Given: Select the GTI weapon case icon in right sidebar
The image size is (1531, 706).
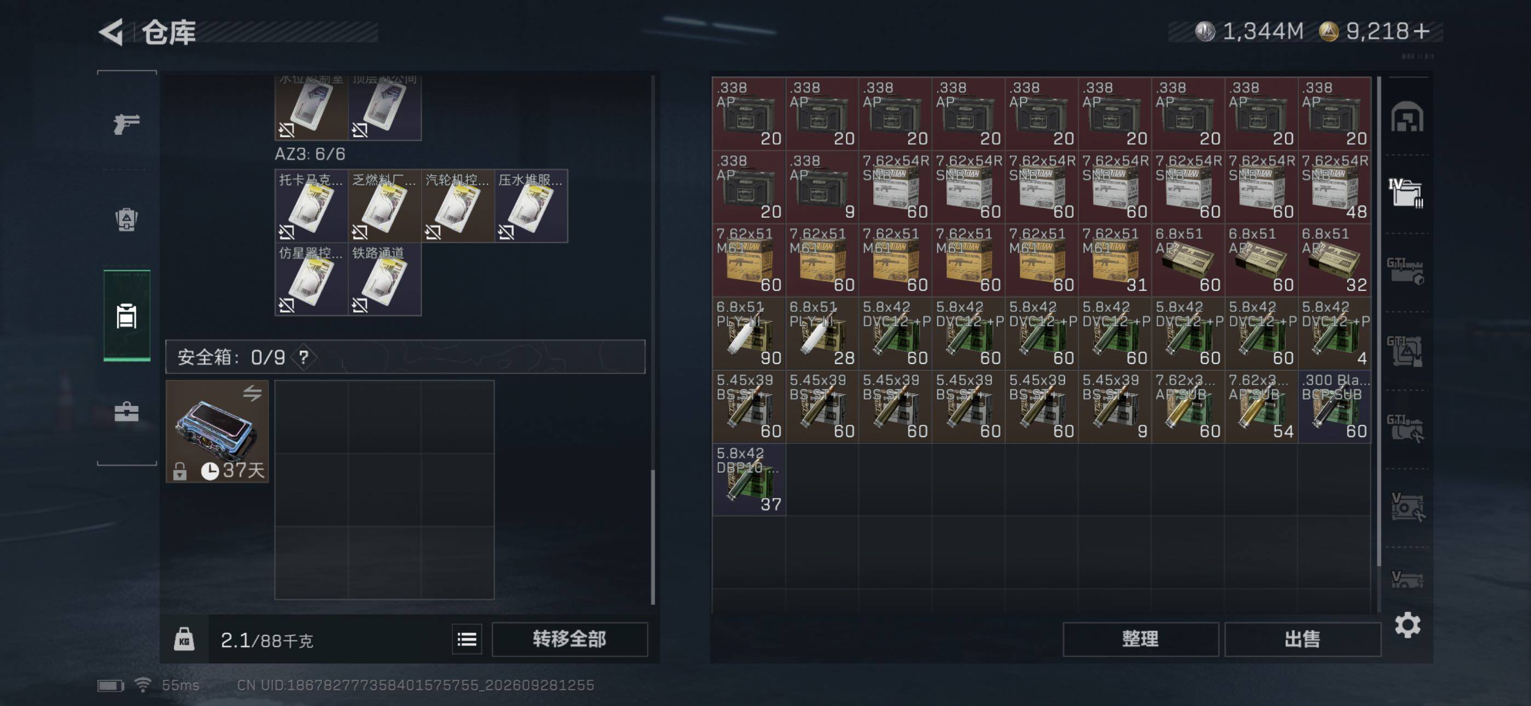Looking at the screenshot, I should [x=1406, y=271].
